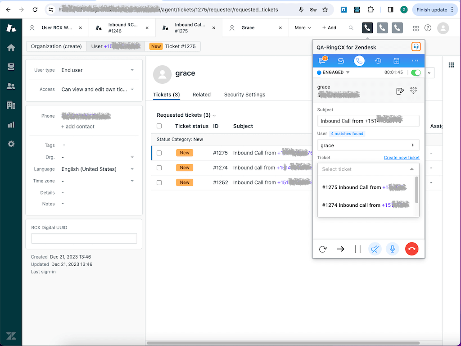Image resolution: width=461 pixels, height=346 pixels.
Task: Open the dialpad keypad icon beside grace
Action: click(413, 91)
